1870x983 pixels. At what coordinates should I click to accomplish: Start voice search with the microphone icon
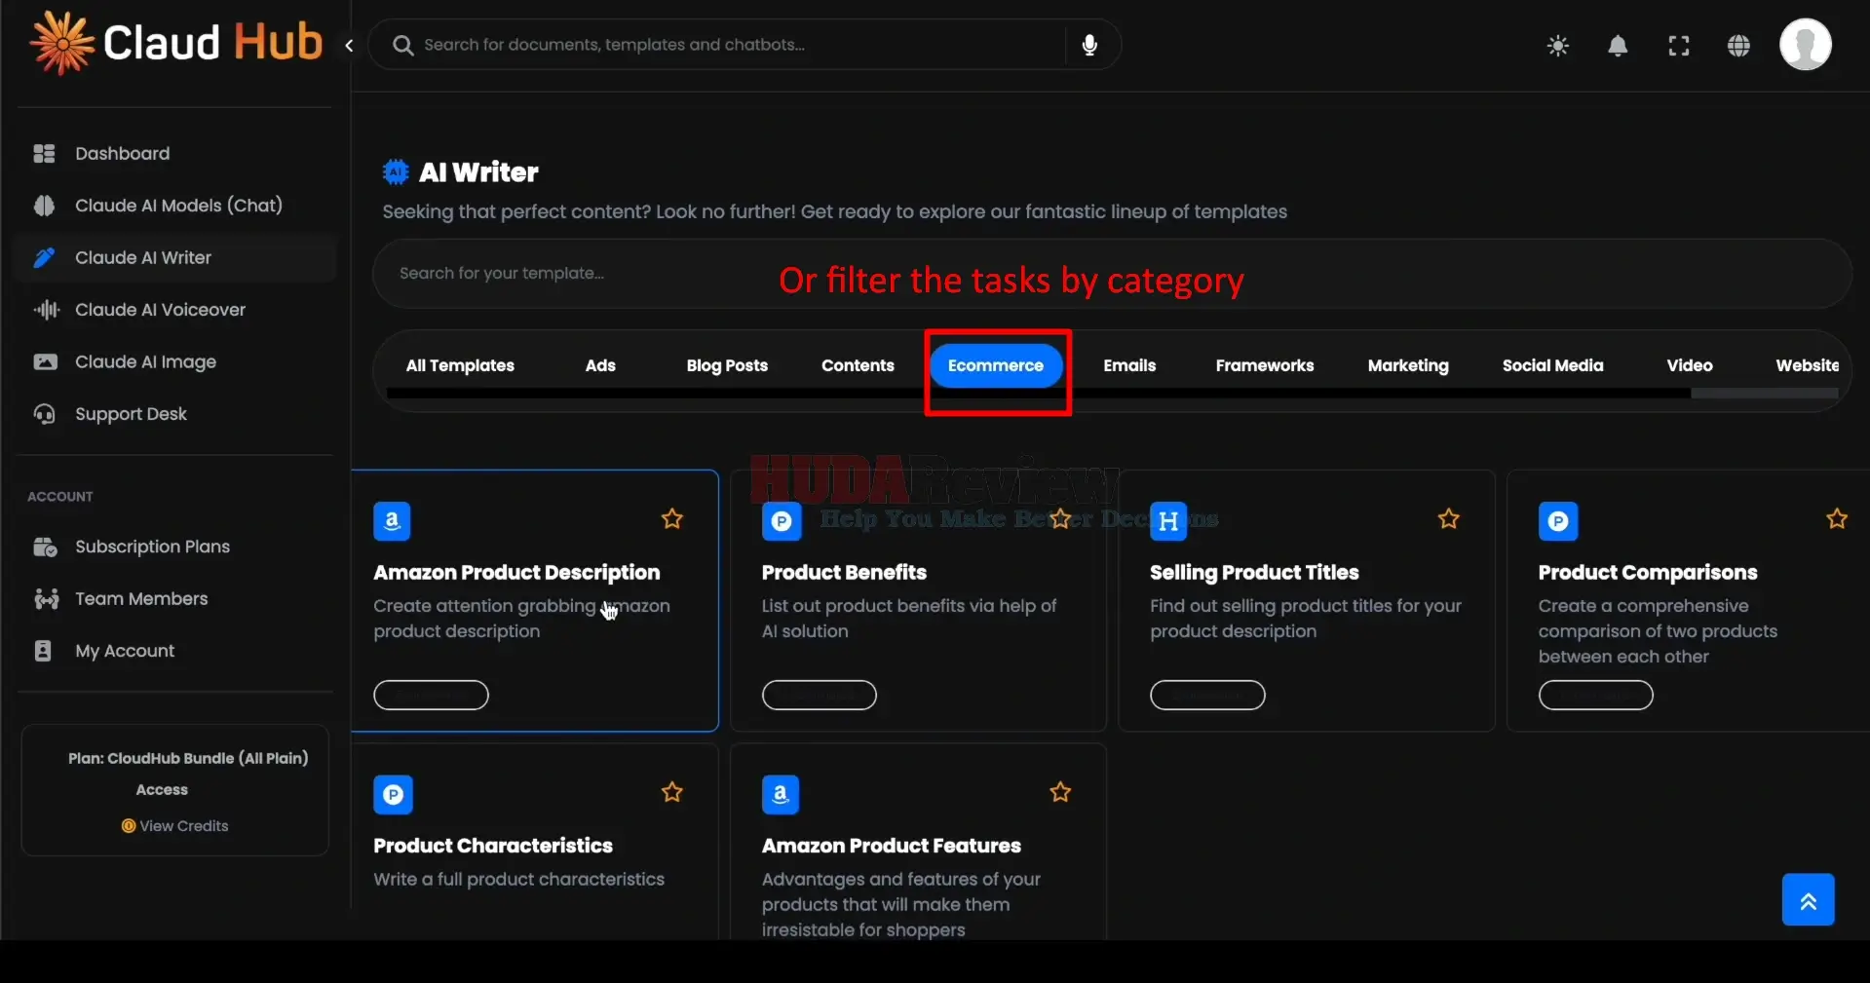(1089, 45)
